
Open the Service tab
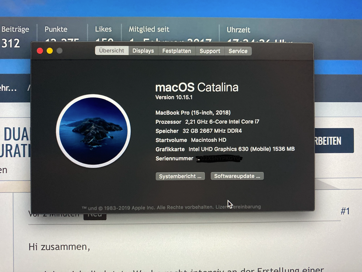(x=238, y=51)
